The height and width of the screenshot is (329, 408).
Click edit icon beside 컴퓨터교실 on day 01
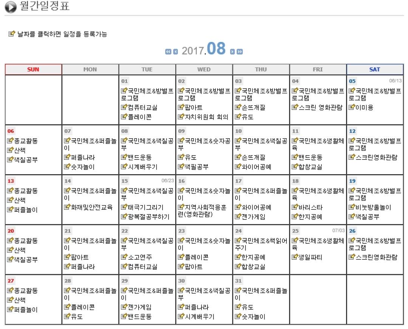point(124,107)
